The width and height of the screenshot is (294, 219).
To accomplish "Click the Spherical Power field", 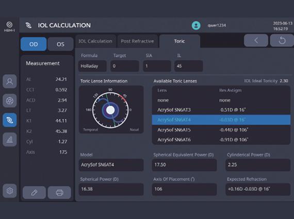I will (111, 189).
